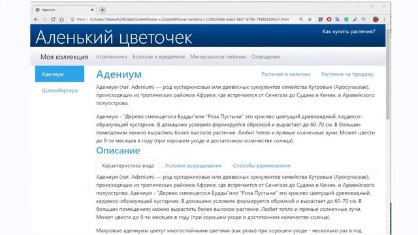The width and height of the screenshot is (418, 235).
Task: Click the Адениум page heading
Action: tap(119, 74)
